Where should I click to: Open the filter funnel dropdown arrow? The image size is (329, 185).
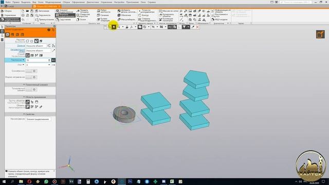click(188, 27)
